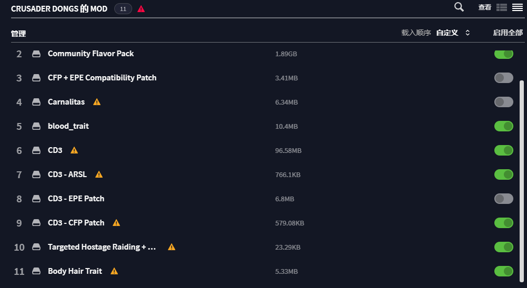Screen dimensions: 527x288
Task: Click the warning icon next to Carnalitas
Action: click(x=97, y=102)
